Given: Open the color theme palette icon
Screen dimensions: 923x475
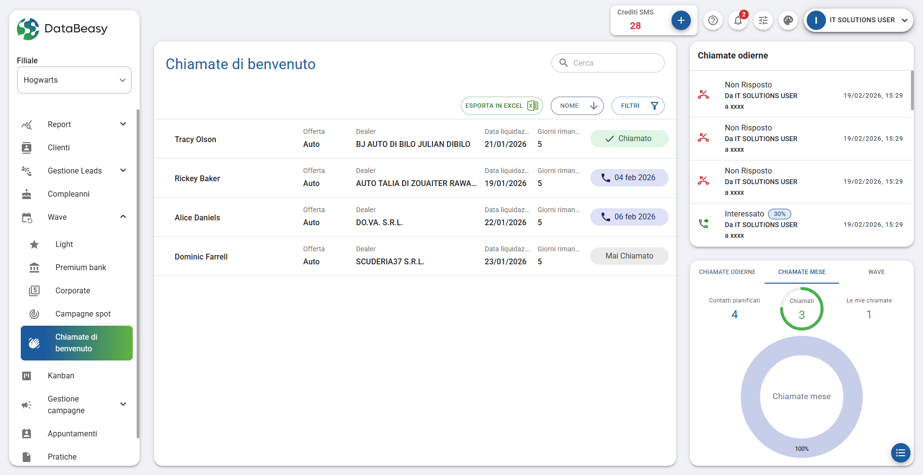Looking at the screenshot, I should 788,20.
